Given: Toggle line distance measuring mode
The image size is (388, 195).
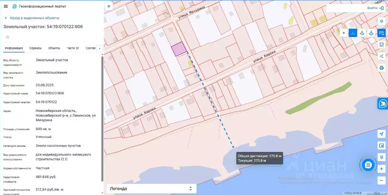Looking at the screenshot, I should coord(353,33).
